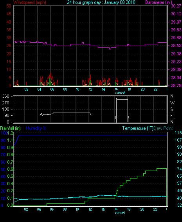Click the "Temperature (°F)" legend label
Image resolution: width=182 pixels, height=222 pixels.
(x=138, y=128)
